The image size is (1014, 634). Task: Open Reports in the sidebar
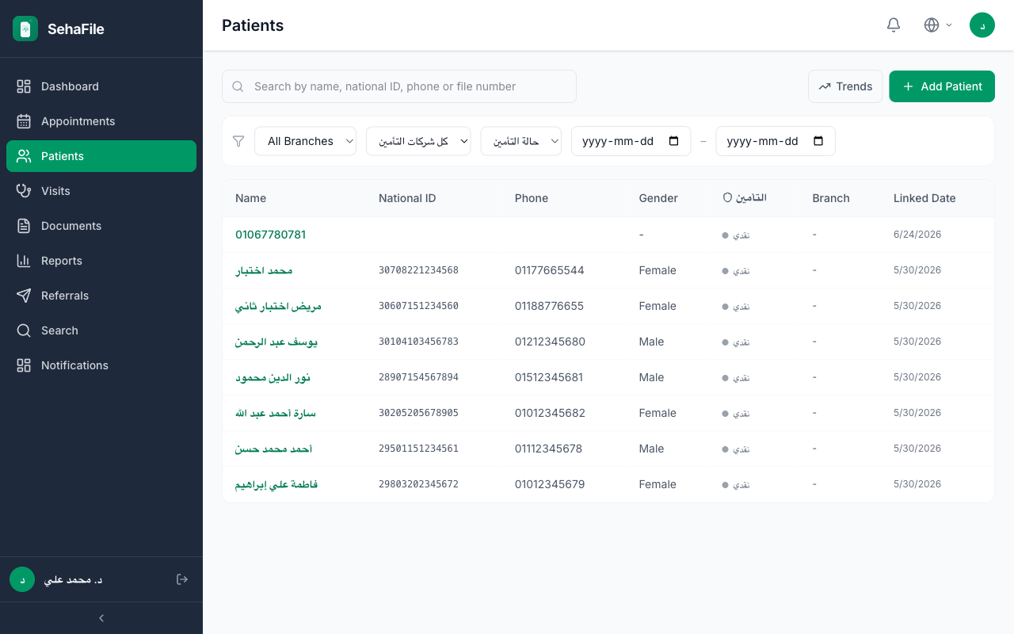pos(101,261)
